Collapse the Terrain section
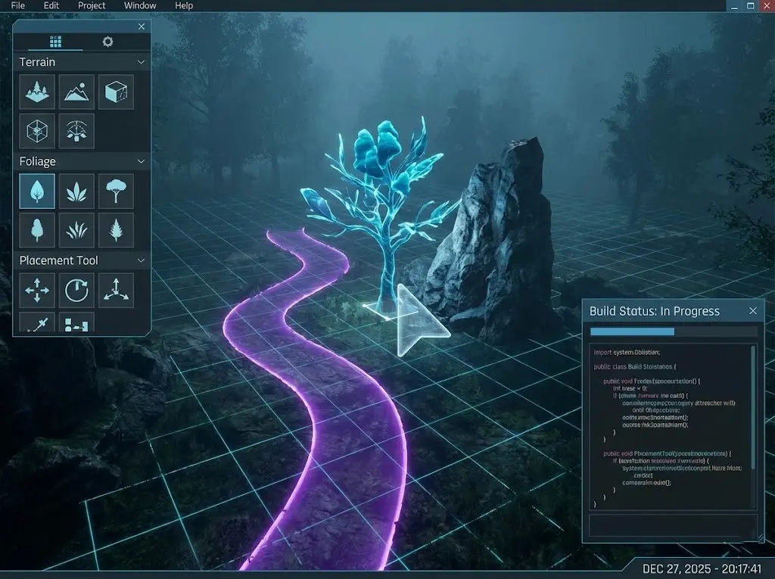 tap(142, 61)
